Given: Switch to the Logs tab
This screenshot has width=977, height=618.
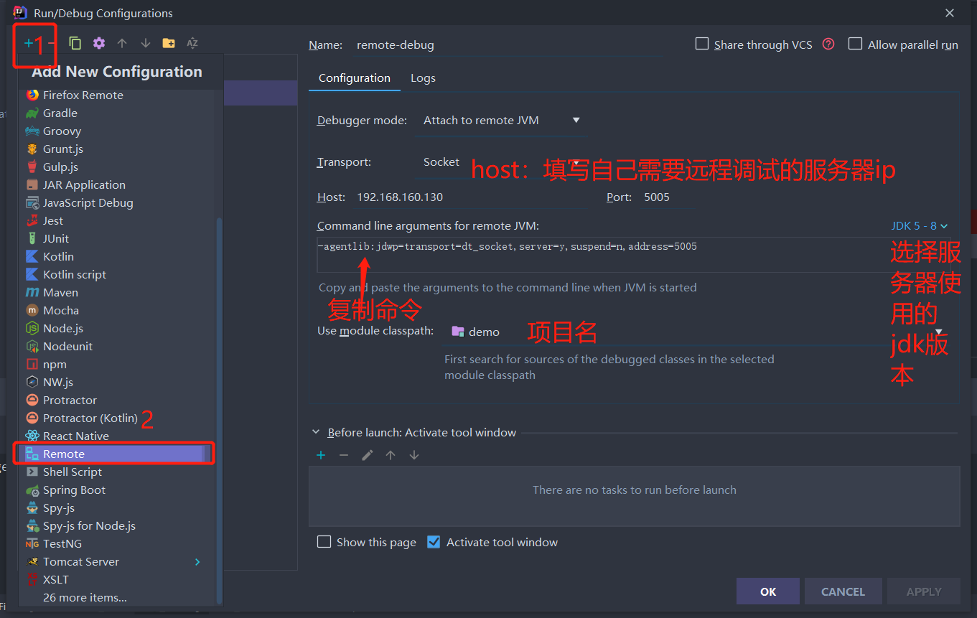Looking at the screenshot, I should pos(422,78).
